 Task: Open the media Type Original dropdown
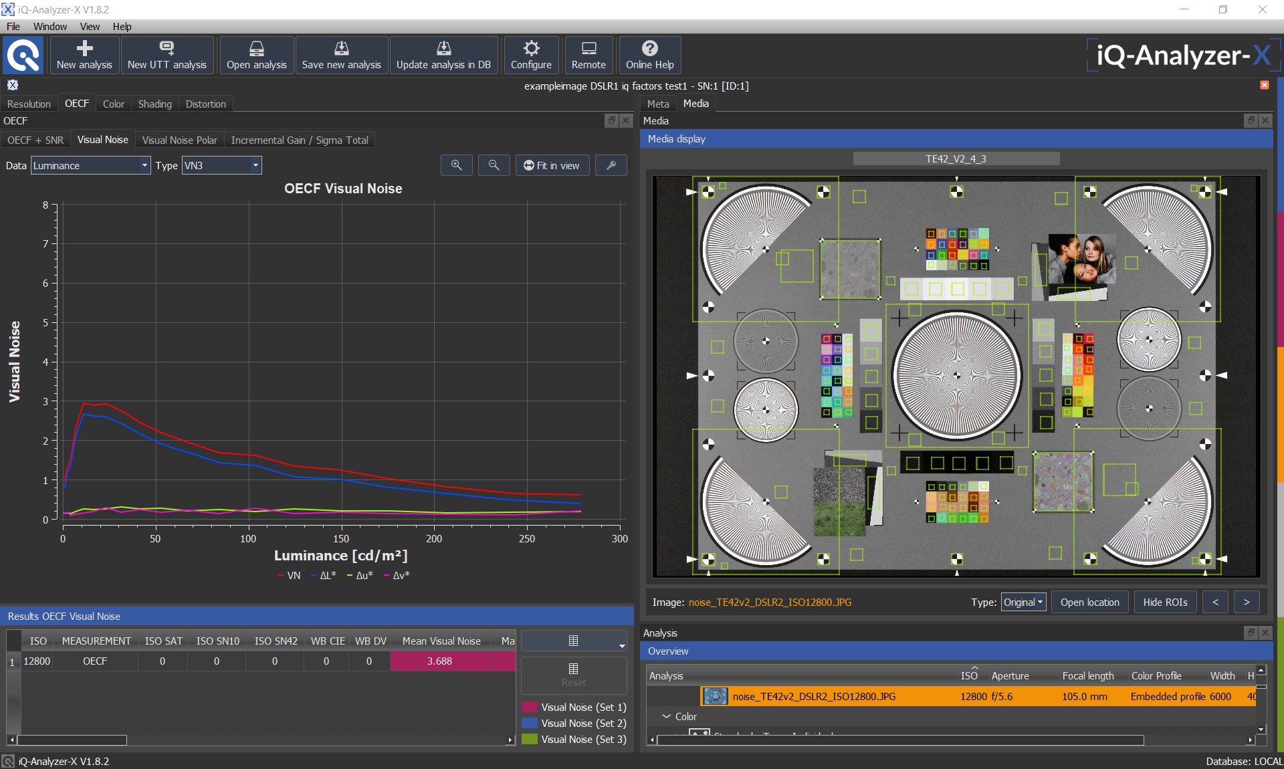pos(1023,602)
